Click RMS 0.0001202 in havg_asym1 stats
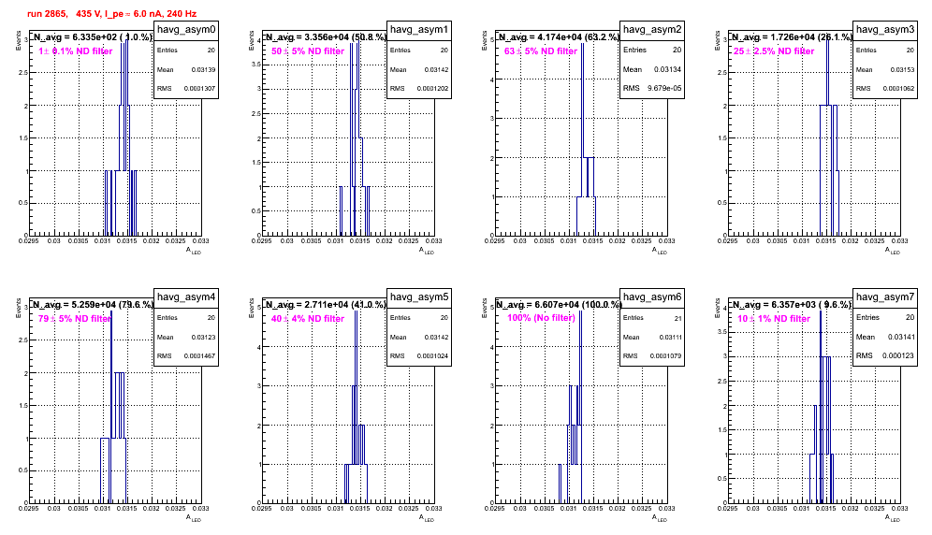 click(419, 89)
